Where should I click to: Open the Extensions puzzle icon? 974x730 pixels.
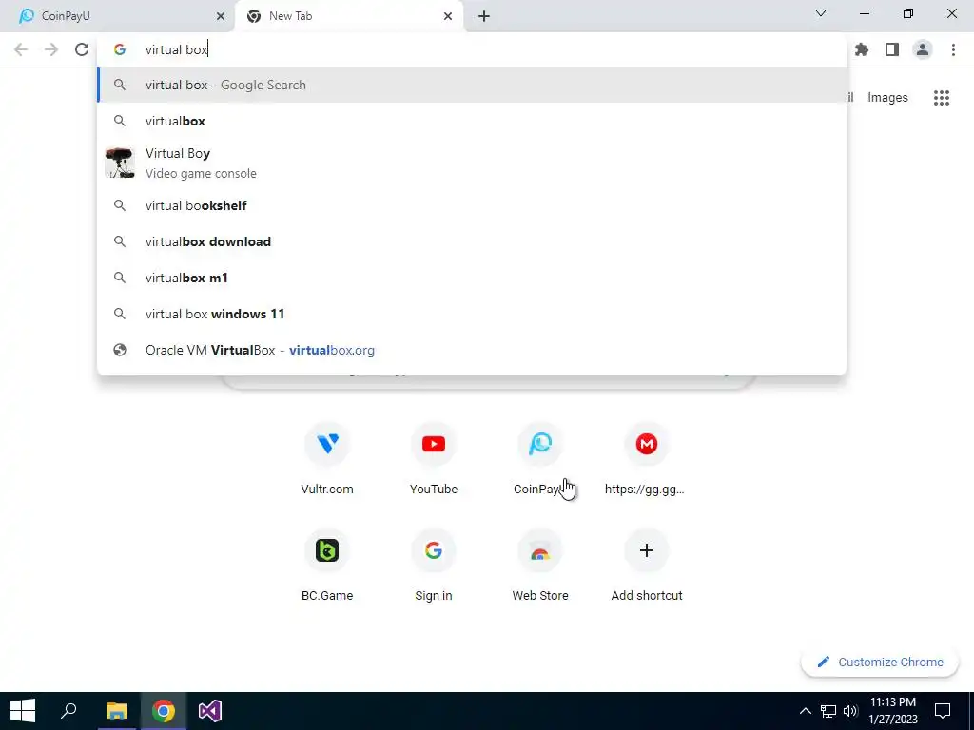point(862,49)
